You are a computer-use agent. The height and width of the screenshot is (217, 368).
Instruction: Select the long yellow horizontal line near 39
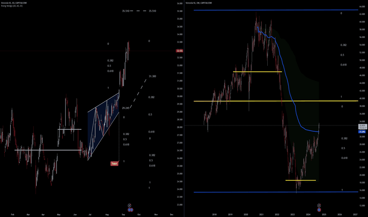click(276, 101)
